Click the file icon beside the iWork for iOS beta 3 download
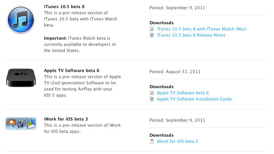This screenshot has width=274, height=154. click(152, 141)
